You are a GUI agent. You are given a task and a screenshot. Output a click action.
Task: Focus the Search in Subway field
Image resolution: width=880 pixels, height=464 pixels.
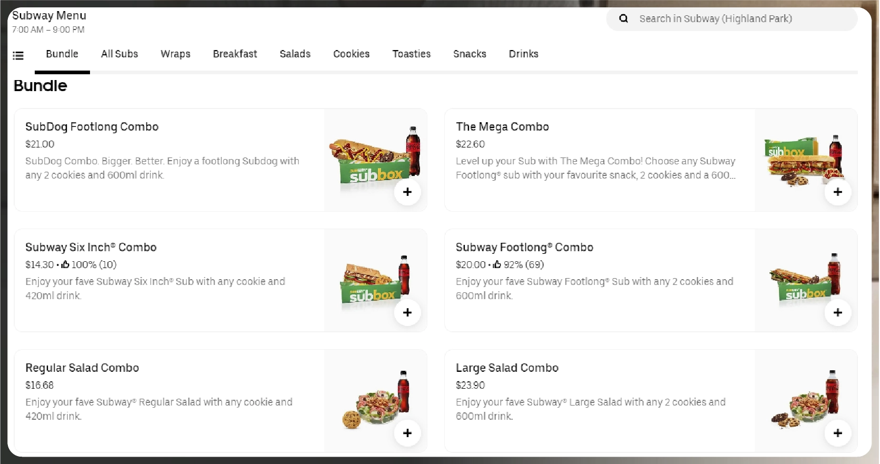click(732, 19)
